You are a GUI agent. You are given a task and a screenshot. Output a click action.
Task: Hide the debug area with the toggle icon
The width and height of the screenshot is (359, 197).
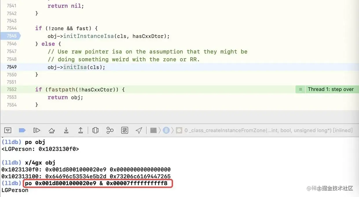(x=8, y=130)
